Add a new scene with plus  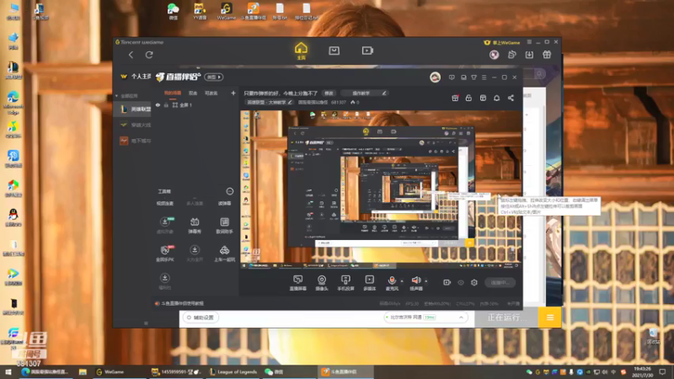pyautogui.click(x=233, y=93)
